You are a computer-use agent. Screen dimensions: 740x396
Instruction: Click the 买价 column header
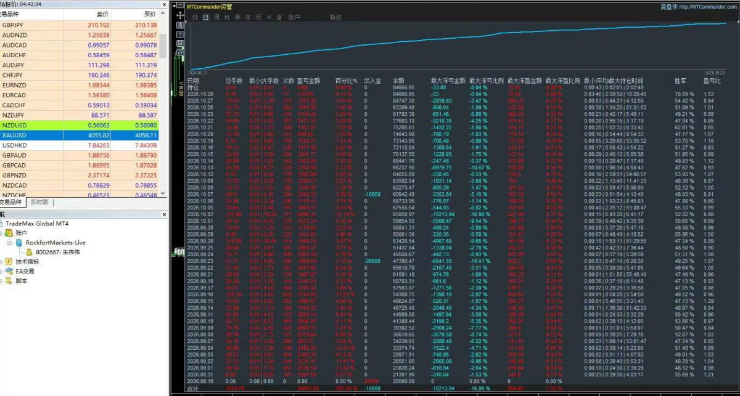150,14
